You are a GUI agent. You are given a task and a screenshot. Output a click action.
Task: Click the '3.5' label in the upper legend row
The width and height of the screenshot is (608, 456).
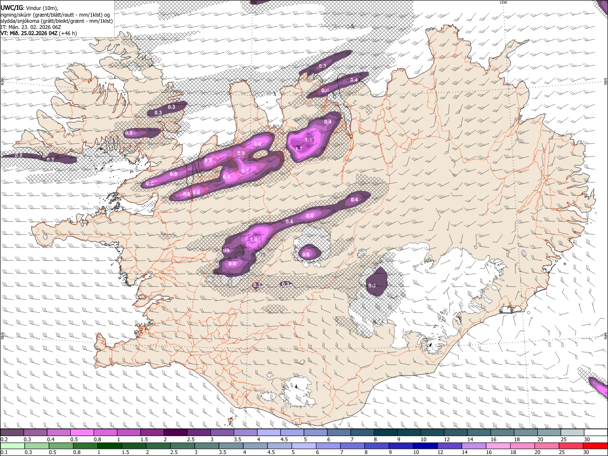237,439
